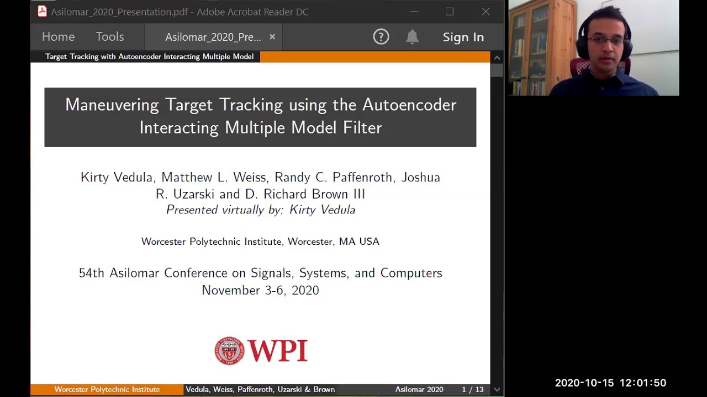Click the '2020-10-15 12:01:50' timestamp

610,383
